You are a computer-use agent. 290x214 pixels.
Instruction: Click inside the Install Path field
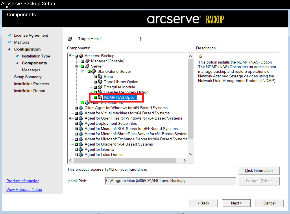click(170, 181)
